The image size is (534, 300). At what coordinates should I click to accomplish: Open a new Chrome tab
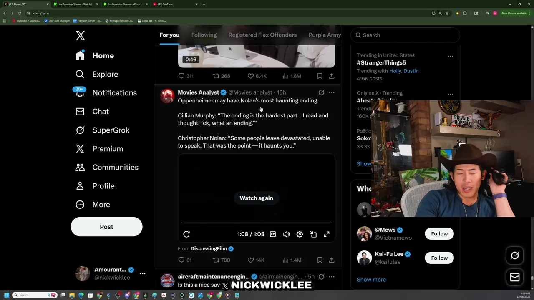tap(204, 4)
